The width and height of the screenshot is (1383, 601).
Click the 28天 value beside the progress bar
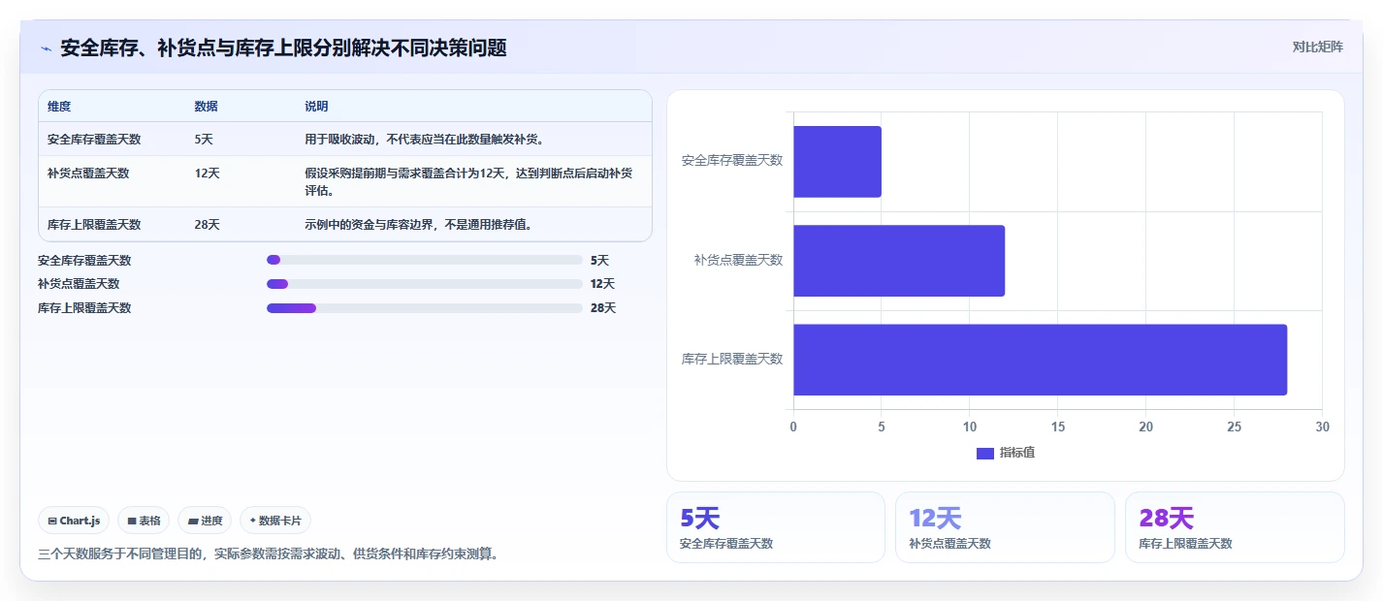[602, 308]
